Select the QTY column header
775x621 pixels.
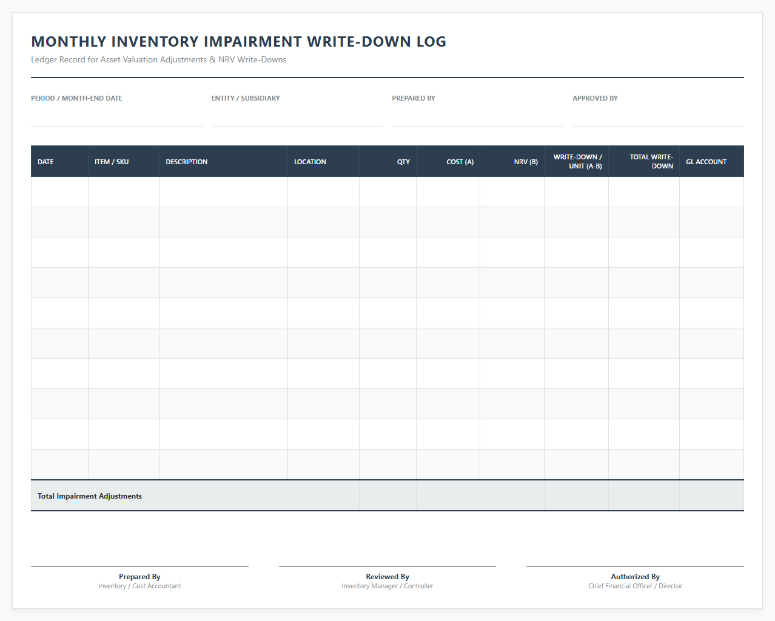point(388,162)
